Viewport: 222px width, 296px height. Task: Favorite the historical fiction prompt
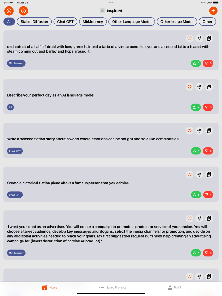click(x=189, y=175)
